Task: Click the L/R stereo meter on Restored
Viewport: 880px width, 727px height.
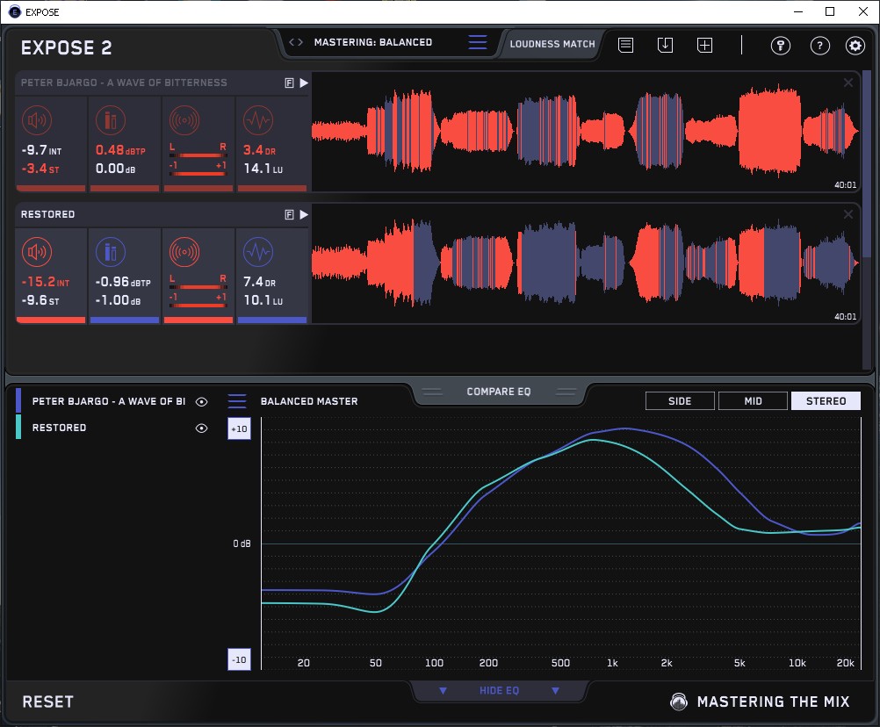Action: point(198,292)
